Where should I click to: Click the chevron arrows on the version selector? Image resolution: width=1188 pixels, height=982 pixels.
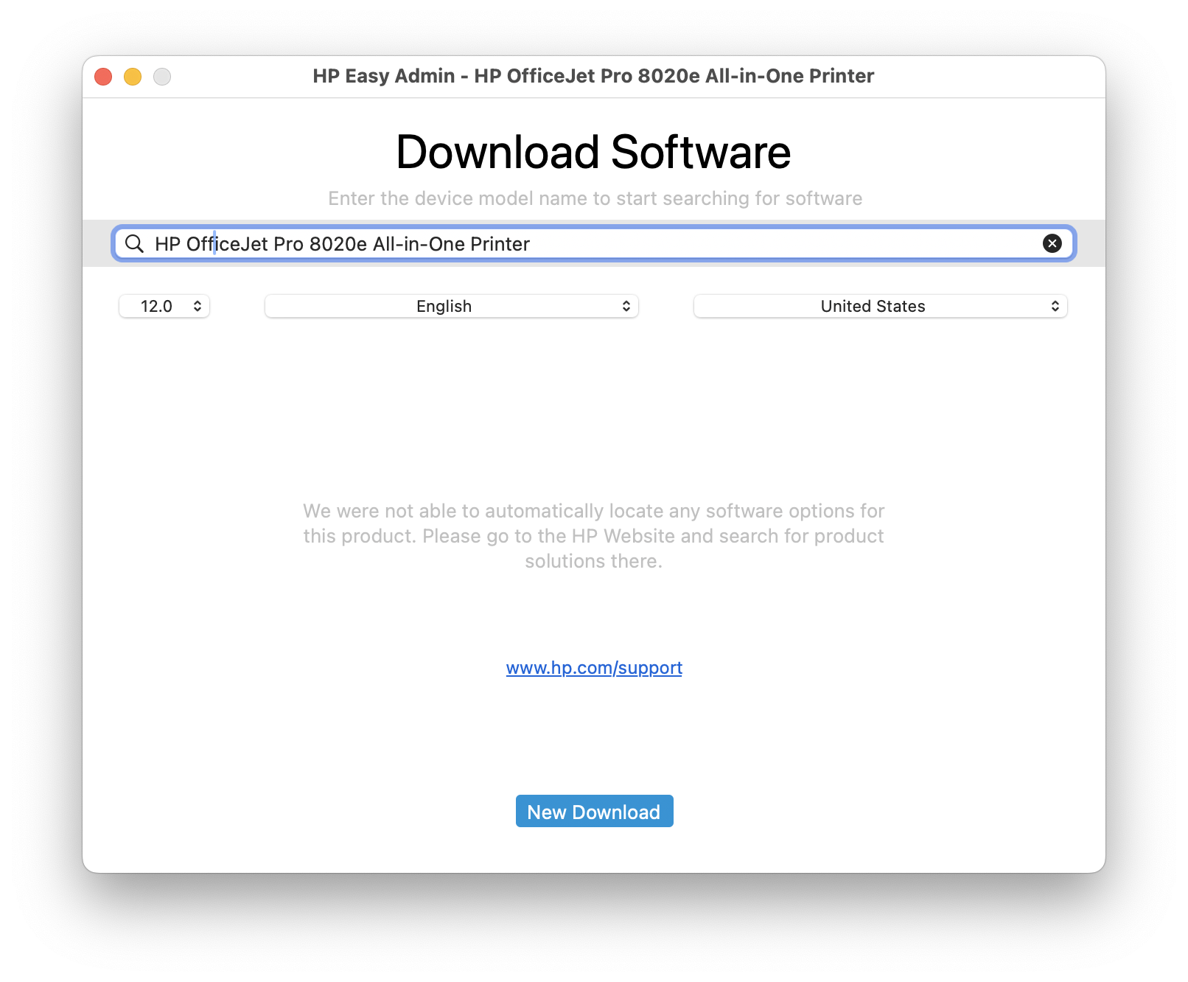pyautogui.click(x=197, y=306)
